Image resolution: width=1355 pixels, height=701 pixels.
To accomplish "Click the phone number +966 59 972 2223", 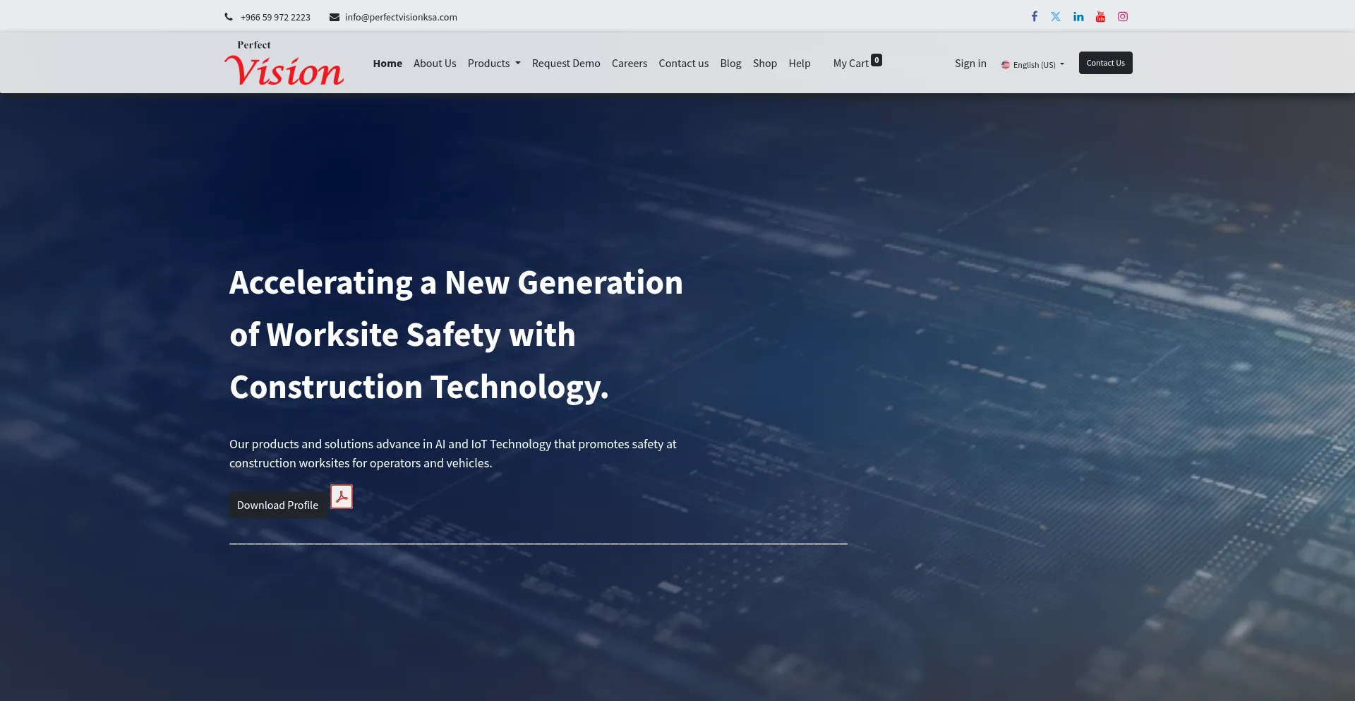I will pyautogui.click(x=275, y=17).
